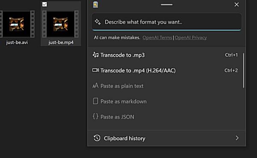Image resolution: width=257 pixels, height=158 pixels.
Task: Expand Clipboard history with the chevron arrow
Action: point(237,138)
